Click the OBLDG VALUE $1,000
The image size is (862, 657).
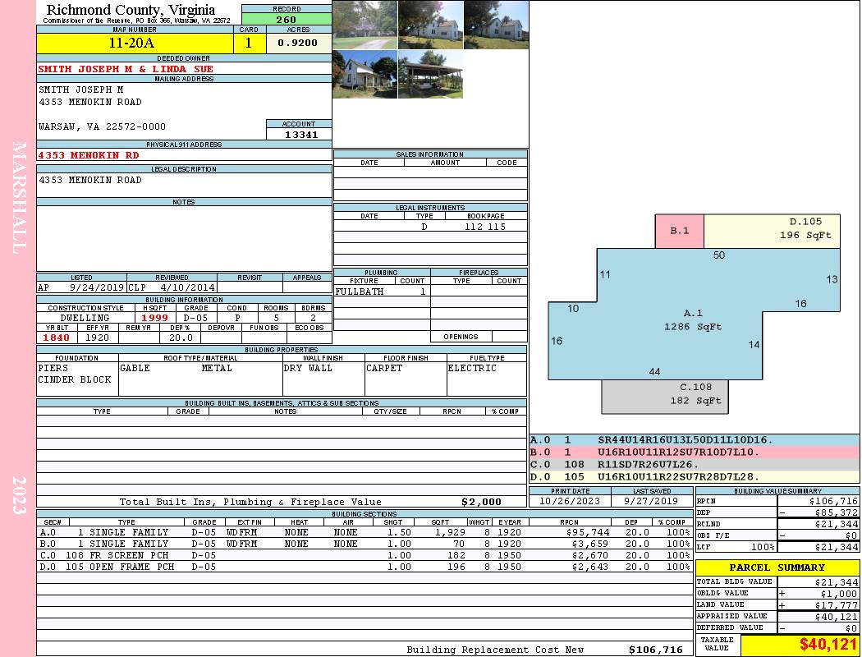point(839,594)
